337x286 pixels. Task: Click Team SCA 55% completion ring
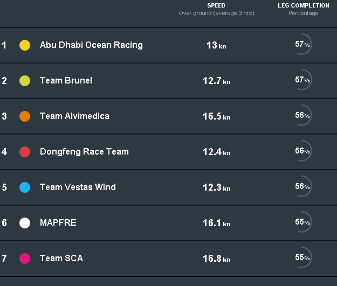pos(302,257)
